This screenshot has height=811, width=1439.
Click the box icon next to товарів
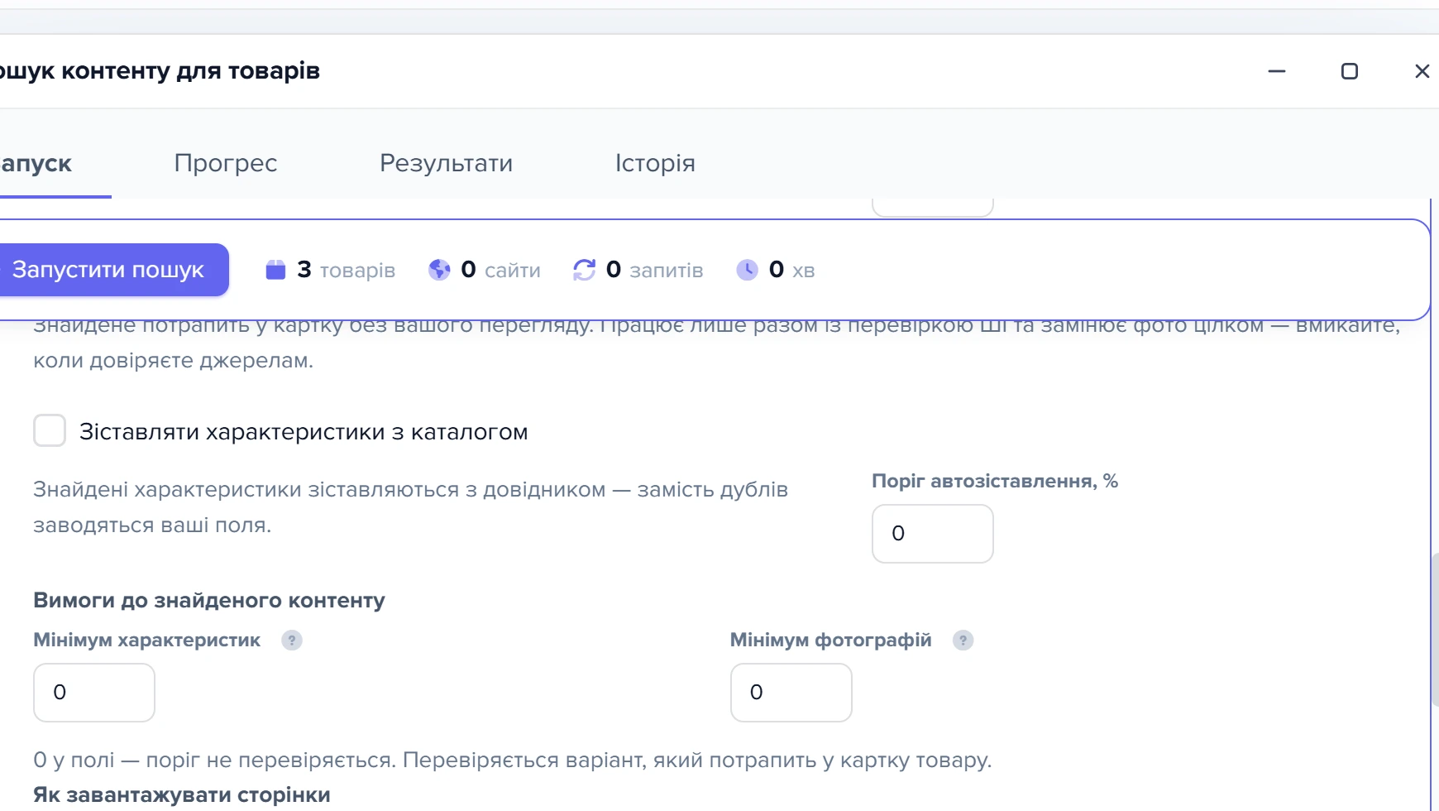coord(275,270)
